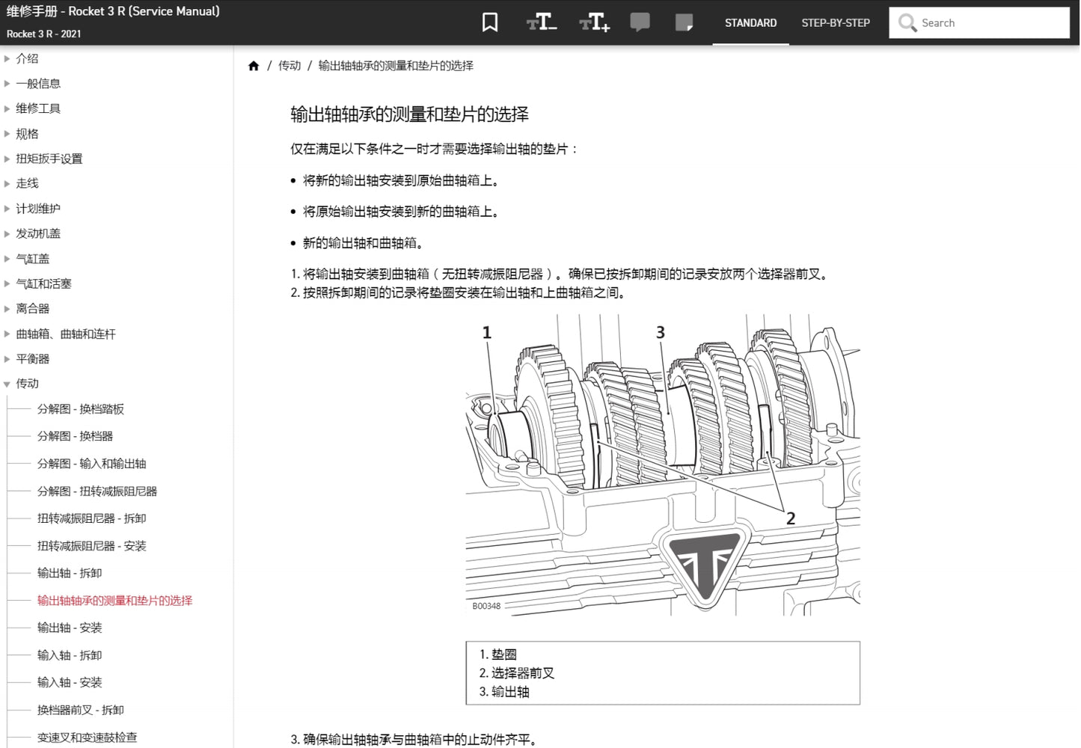
Task: Expand the 介绍 section in the sidebar
Action: [x=27, y=58]
